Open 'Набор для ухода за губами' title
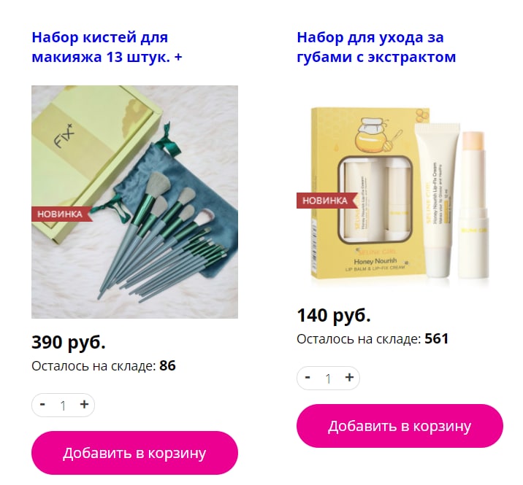The height and width of the screenshot is (485, 523). pyautogui.click(x=376, y=47)
